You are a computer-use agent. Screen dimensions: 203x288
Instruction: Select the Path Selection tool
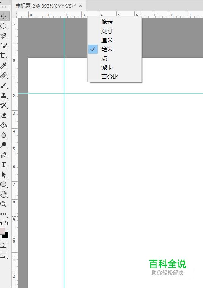pyautogui.click(x=4, y=174)
